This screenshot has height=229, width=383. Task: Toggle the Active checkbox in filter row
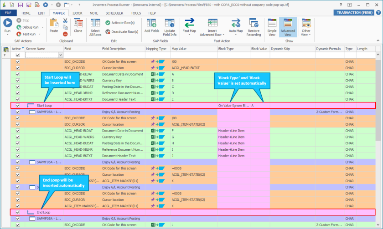click(x=18, y=55)
